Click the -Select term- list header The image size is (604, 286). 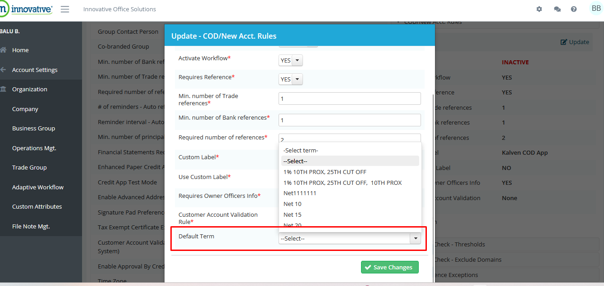(x=350, y=150)
